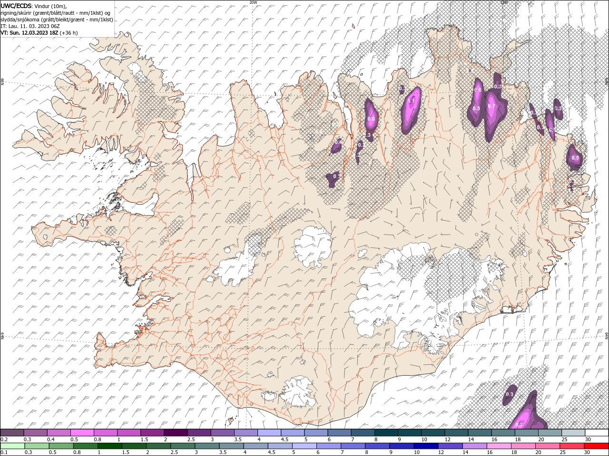Click the deep blue rain swatch between 10 and 12
The image size is (609, 456).
pos(425,446)
